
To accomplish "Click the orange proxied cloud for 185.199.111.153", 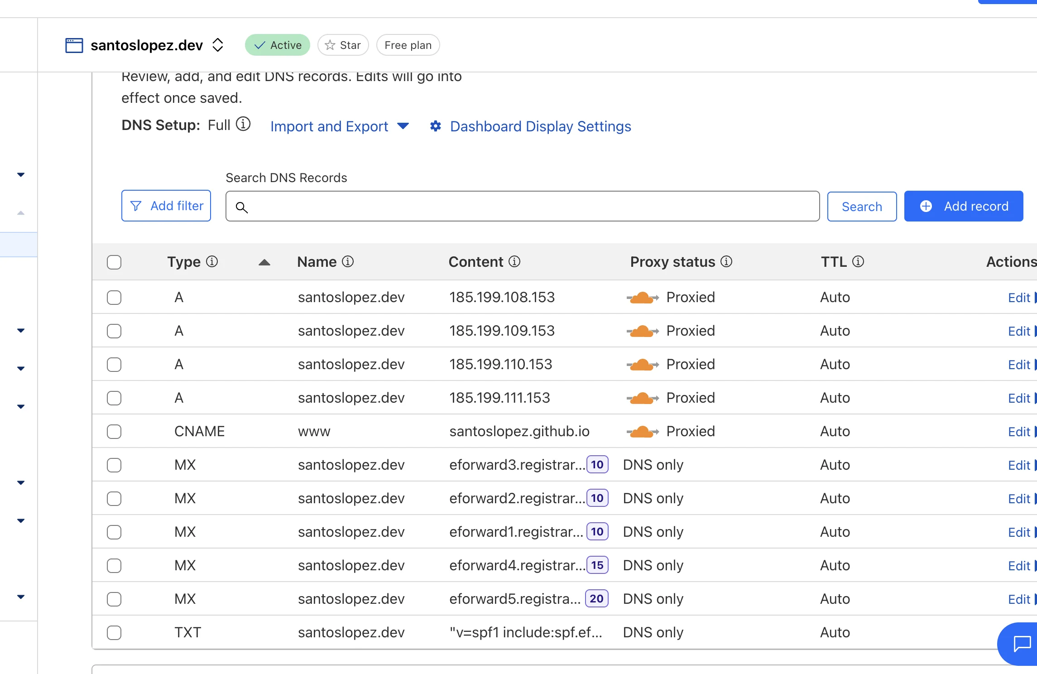I will tap(643, 398).
